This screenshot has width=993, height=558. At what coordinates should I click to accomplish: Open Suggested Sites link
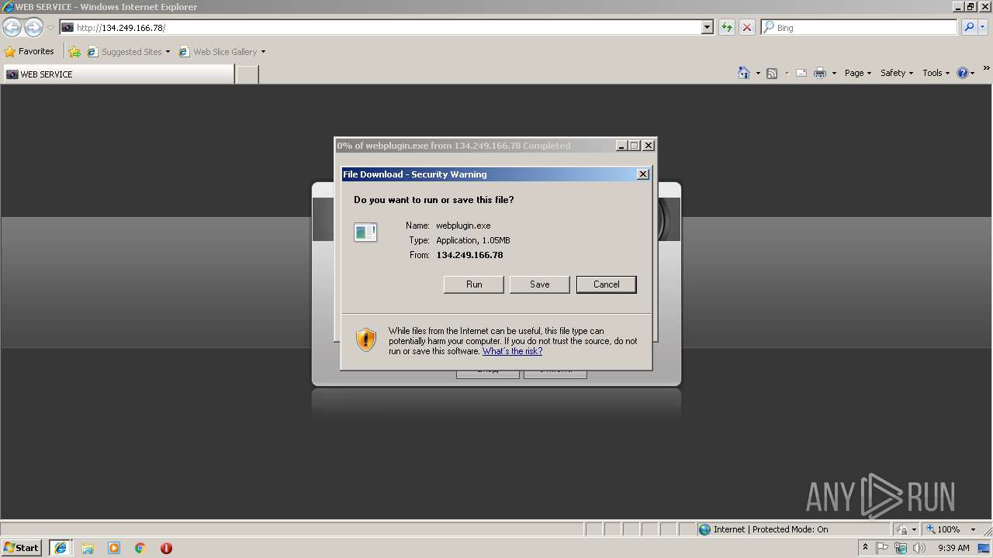(128, 52)
